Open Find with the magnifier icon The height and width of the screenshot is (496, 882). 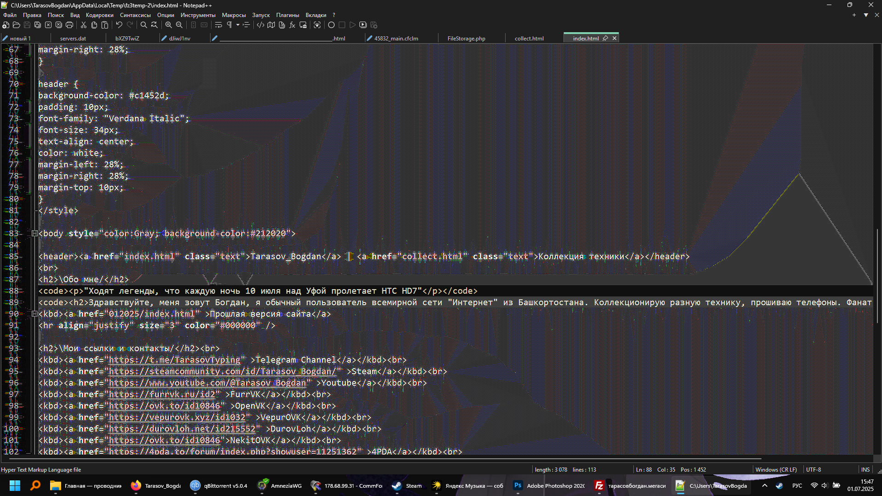[144, 25]
